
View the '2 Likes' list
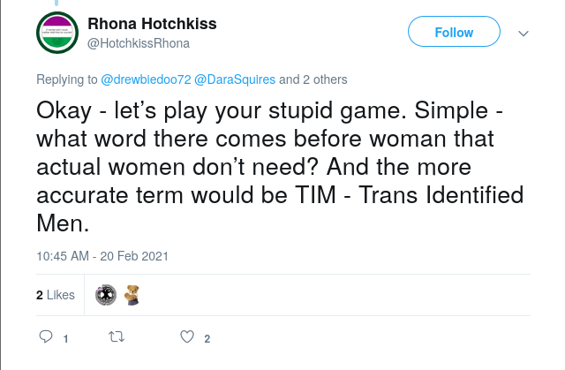[x=55, y=295]
